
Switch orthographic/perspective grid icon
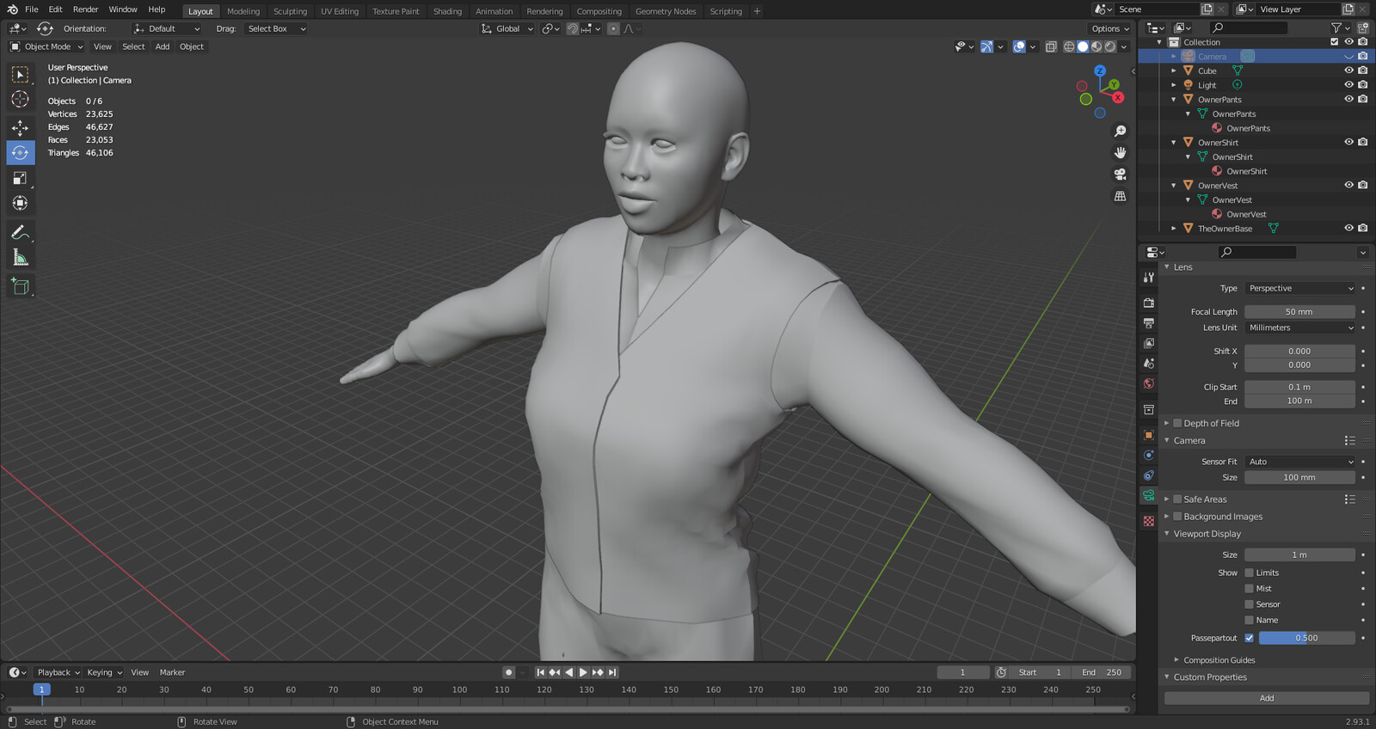point(1120,196)
